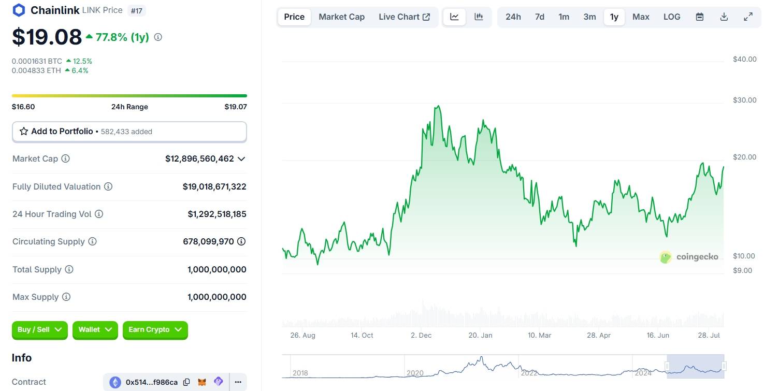Set chart range to 1m
This screenshot has width=764, height=391.
(x=564, y=17)
